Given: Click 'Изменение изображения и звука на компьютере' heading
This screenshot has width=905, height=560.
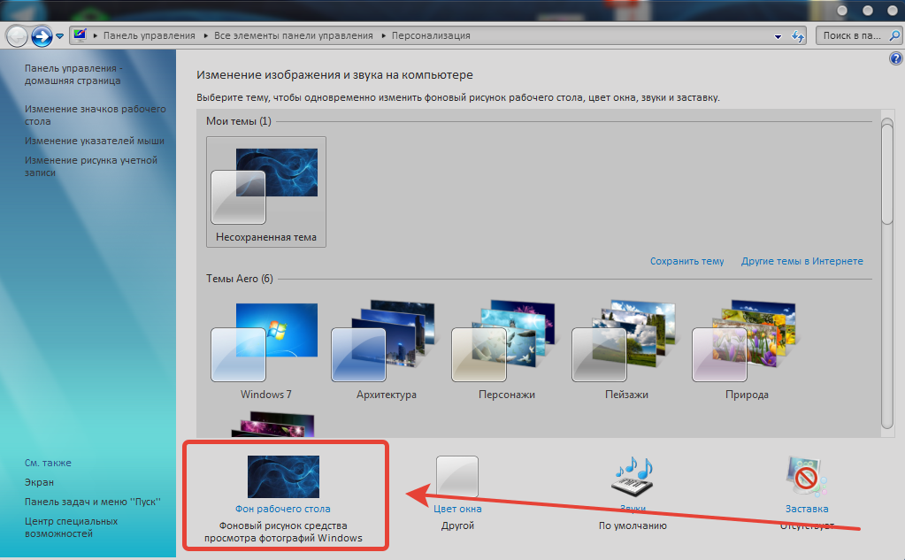Looking at the screenshot, I should click(334, 75).
